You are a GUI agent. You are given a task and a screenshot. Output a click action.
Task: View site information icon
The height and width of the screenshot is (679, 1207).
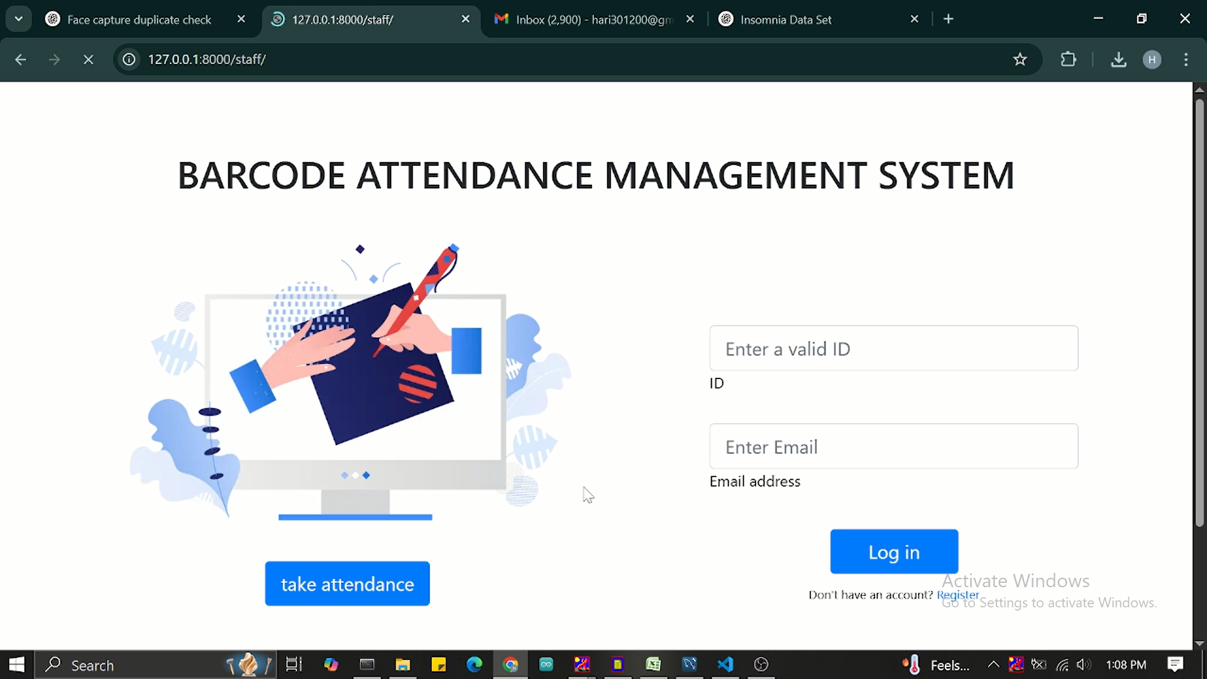point(129,59)
